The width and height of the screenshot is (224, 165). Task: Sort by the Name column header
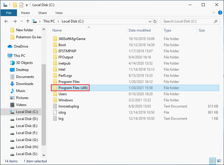pos(57,30)
